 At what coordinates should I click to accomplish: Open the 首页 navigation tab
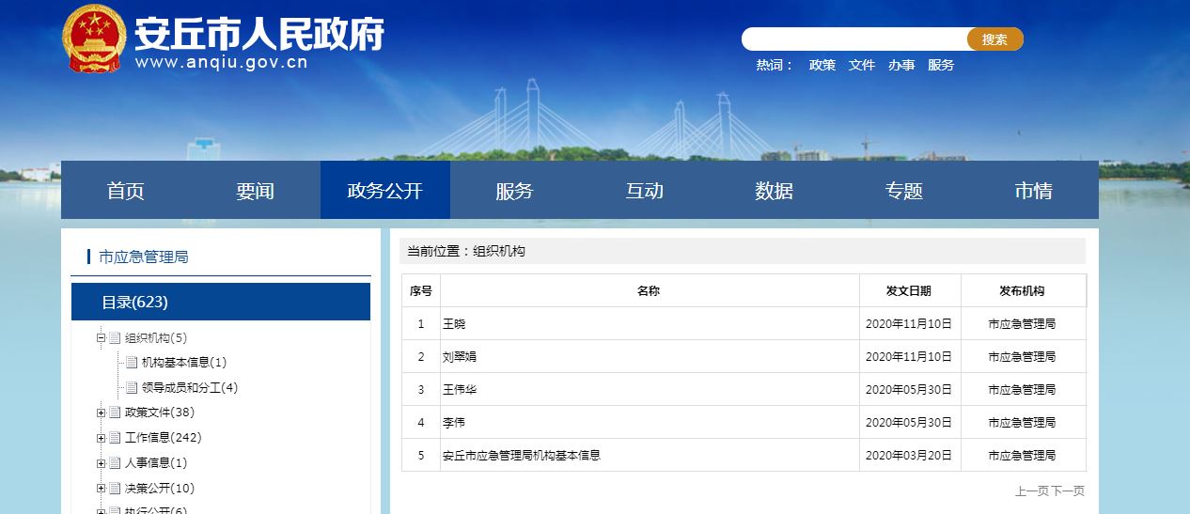click(126, 191)
